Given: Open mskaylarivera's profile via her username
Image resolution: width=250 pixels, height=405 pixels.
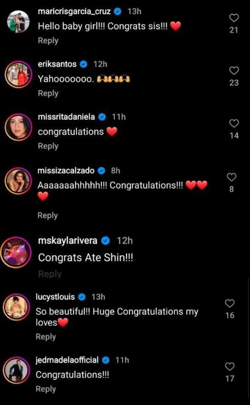Looking at the screenshot, I should (67, 241).
